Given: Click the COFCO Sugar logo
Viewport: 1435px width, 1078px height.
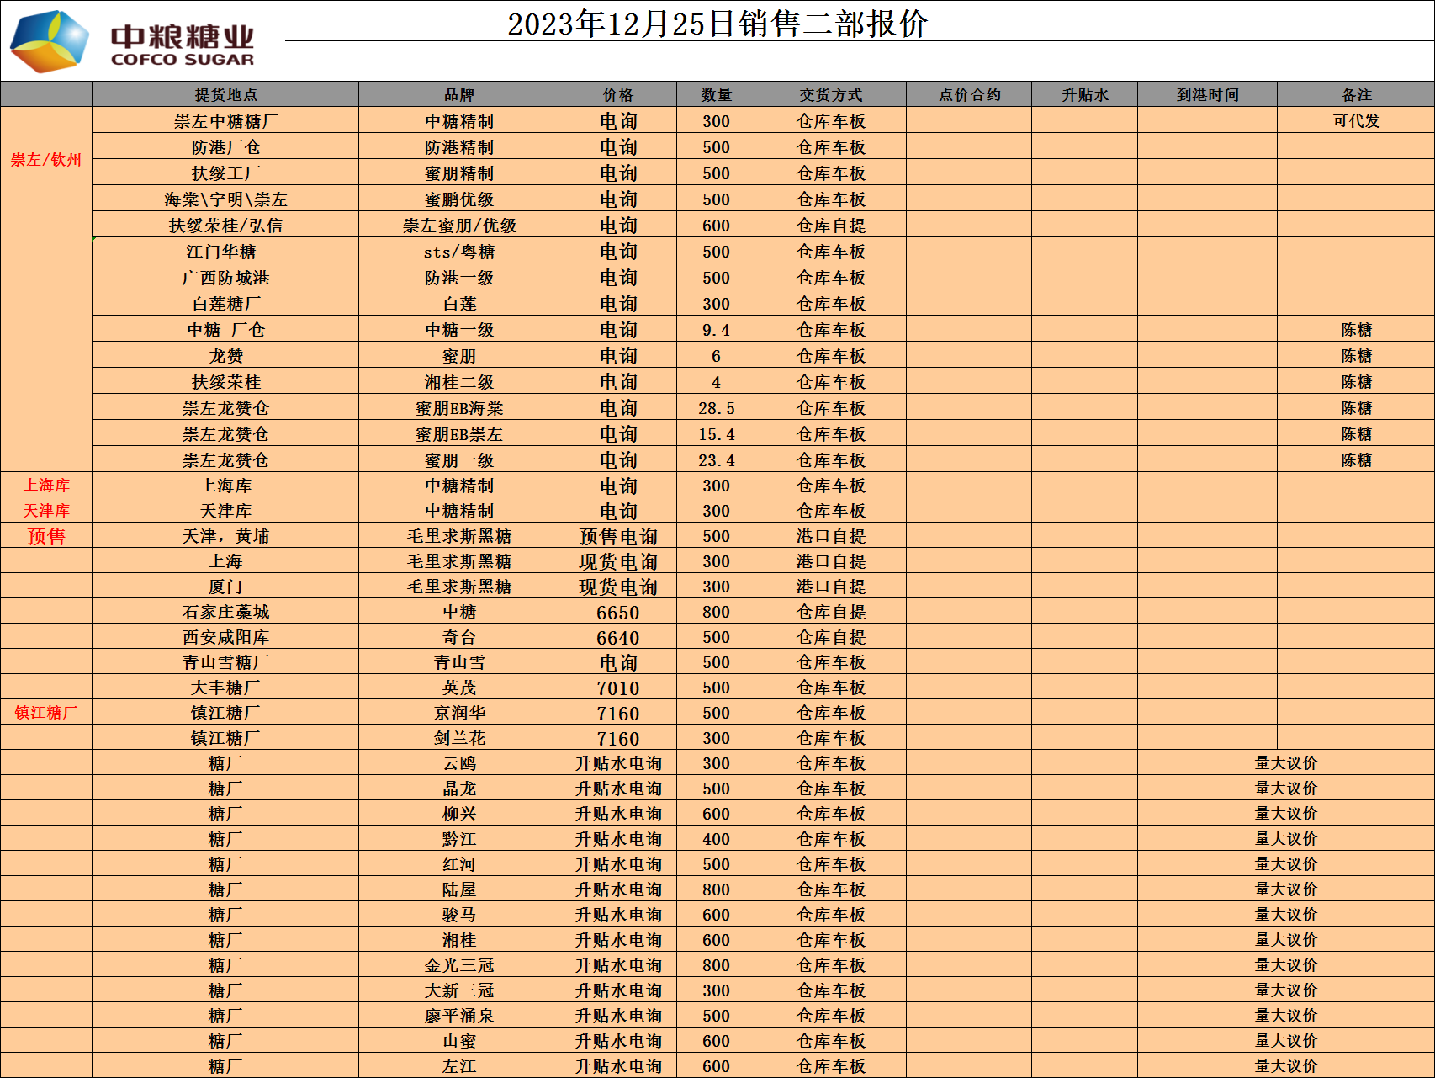Looking at the screenshot, I should coord(132,41).
